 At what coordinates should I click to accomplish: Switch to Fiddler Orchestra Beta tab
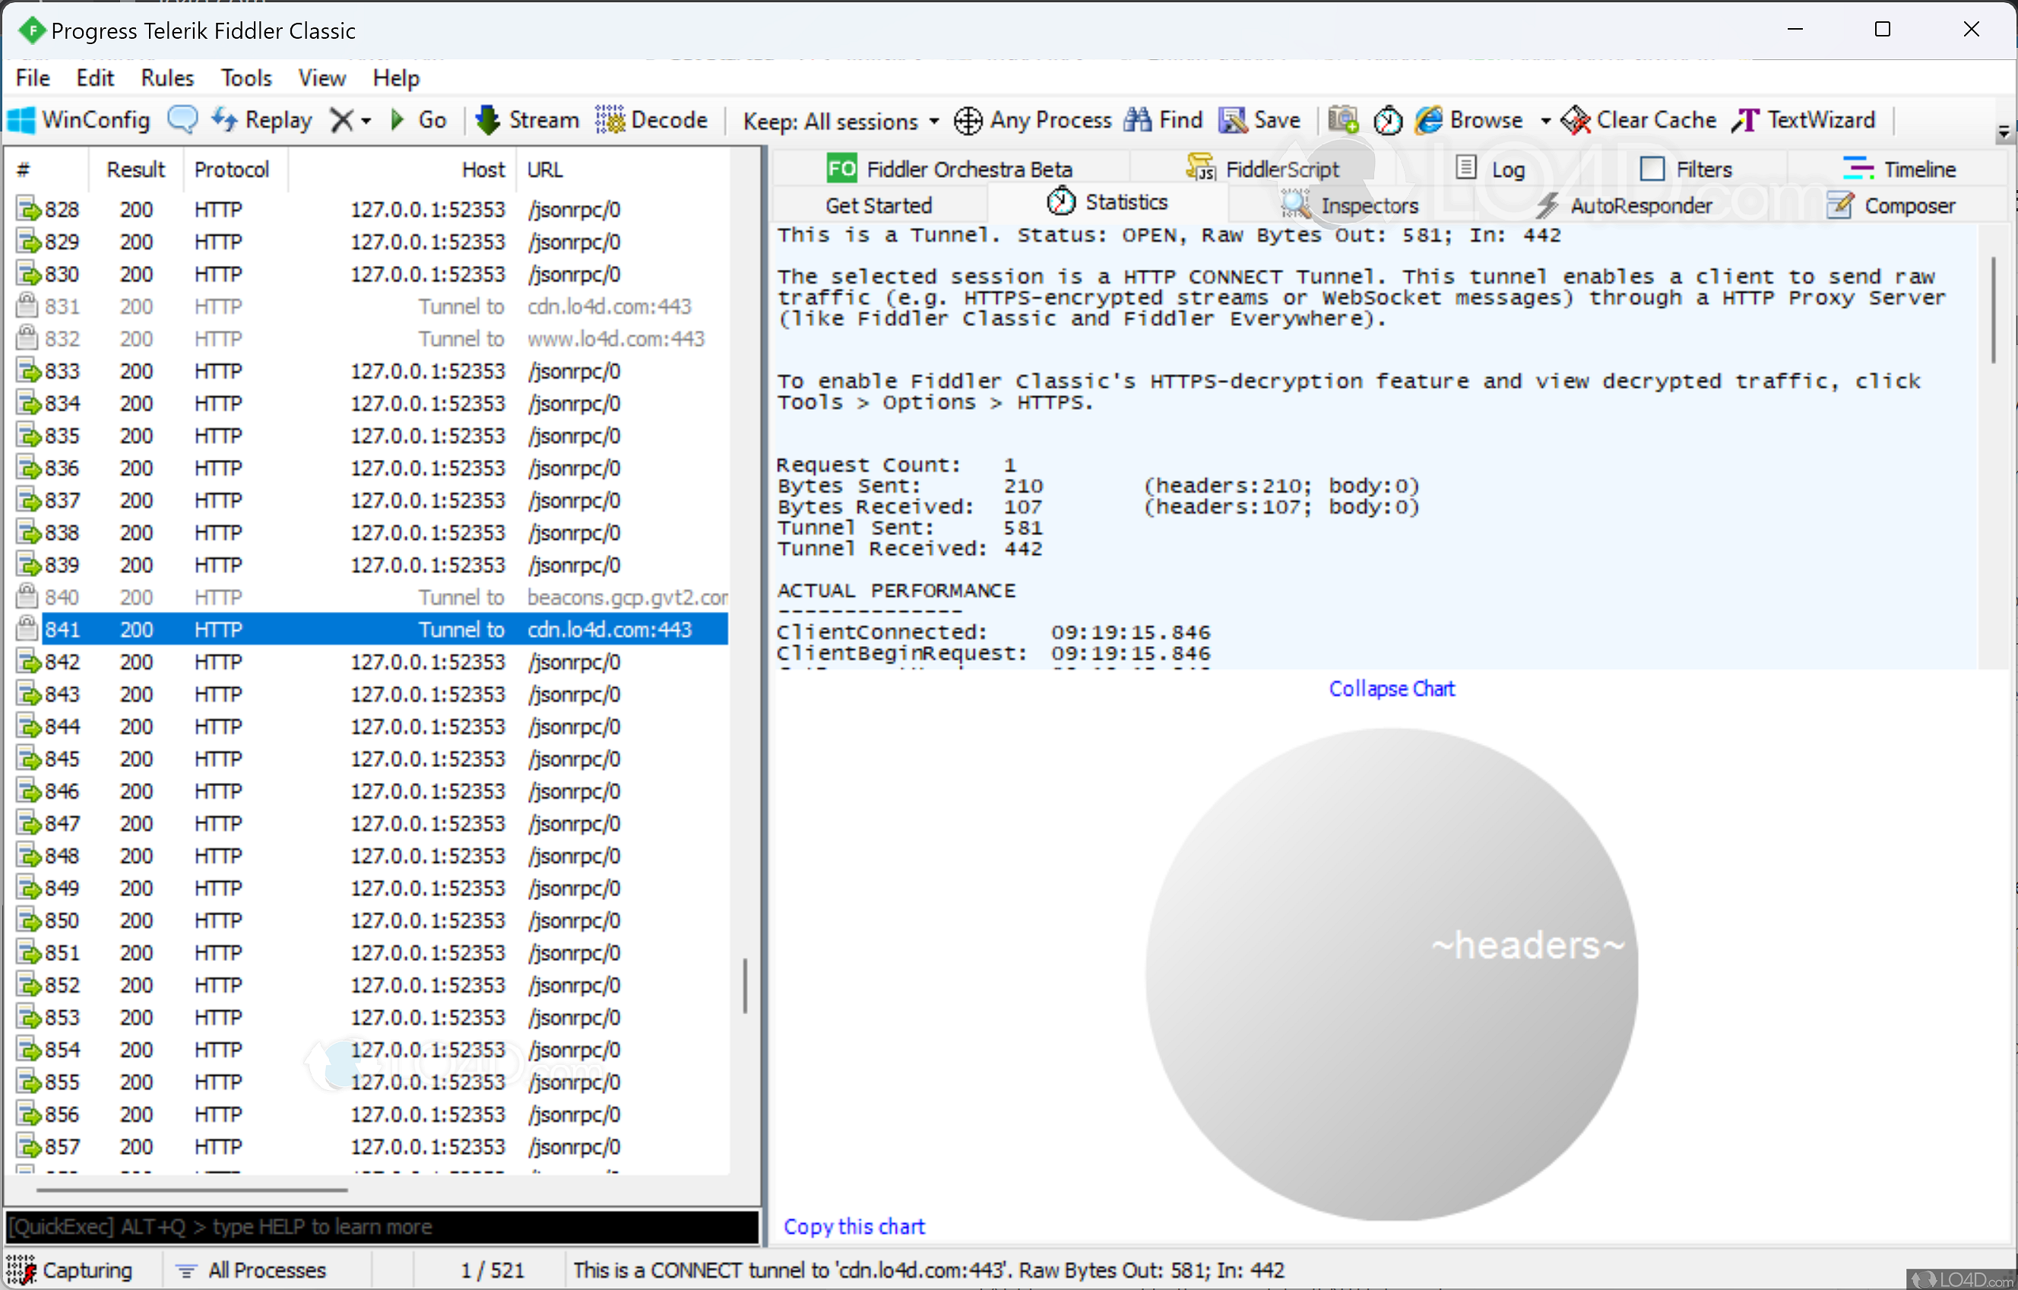tap(949, 170)
